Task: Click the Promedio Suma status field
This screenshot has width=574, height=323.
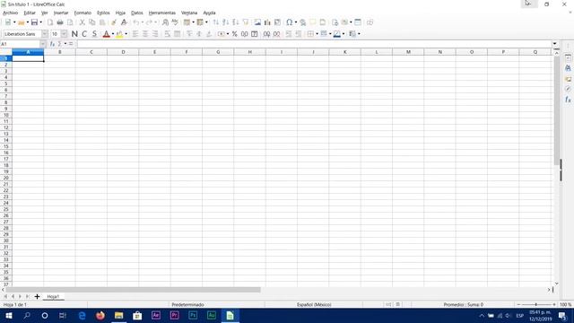Action: click(x=463, y=305)
